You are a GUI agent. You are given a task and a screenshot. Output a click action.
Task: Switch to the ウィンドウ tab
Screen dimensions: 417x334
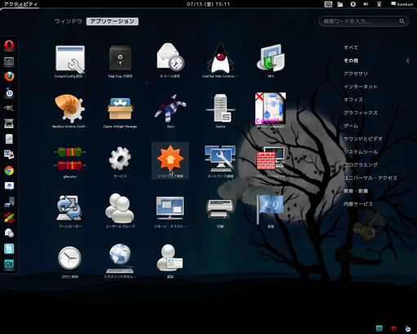(69, 21)
